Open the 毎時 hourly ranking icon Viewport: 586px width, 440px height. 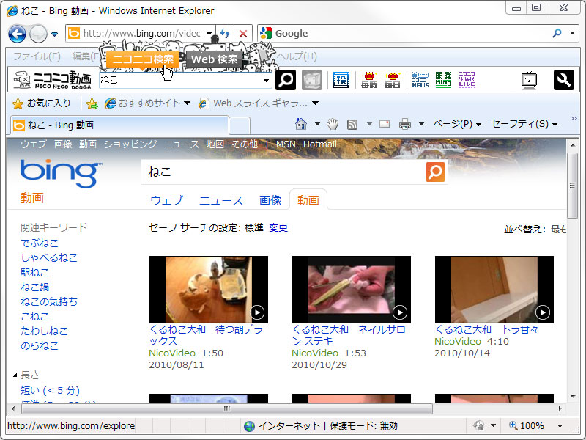click(370, 79)
